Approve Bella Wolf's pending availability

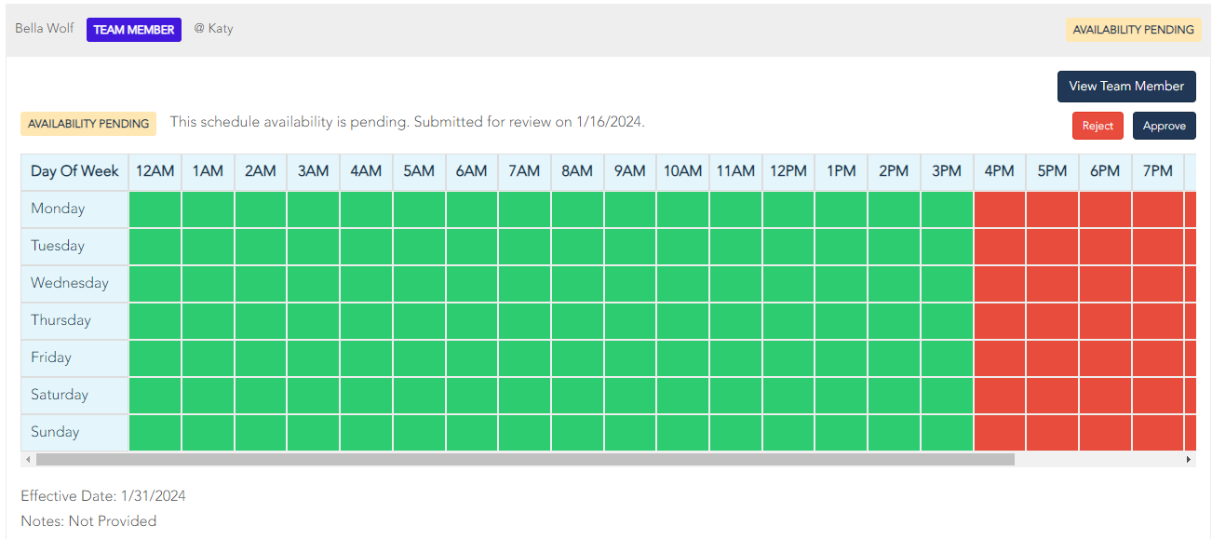[x=1164, y=126]
